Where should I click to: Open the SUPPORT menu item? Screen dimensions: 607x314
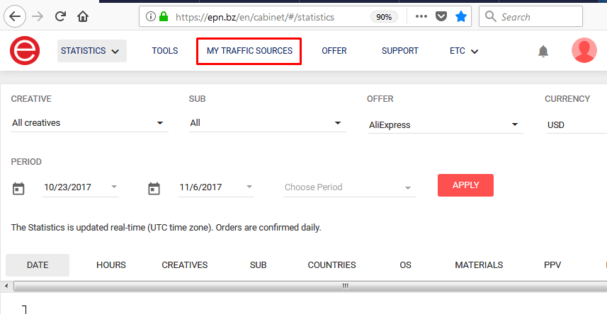(x=400, y=51)
